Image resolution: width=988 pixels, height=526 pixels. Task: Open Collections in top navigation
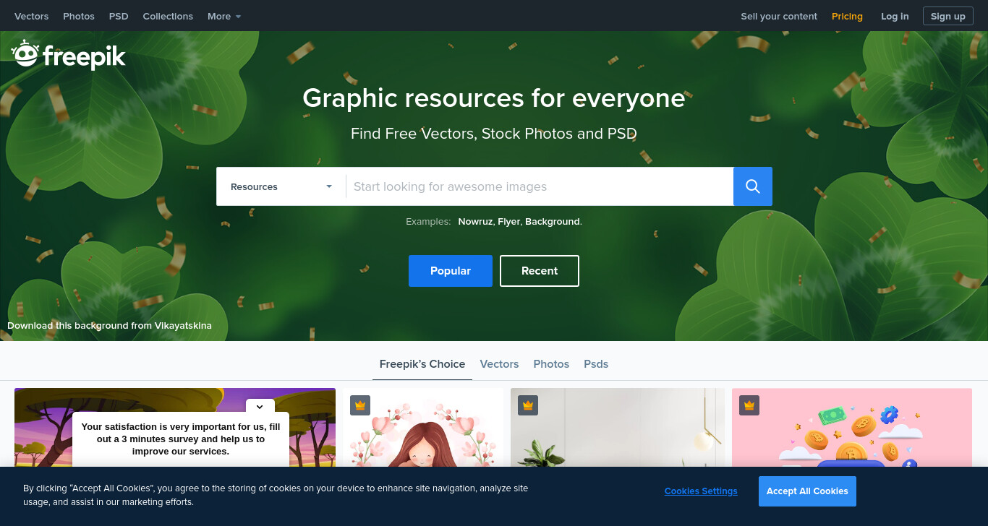(168, 16)
